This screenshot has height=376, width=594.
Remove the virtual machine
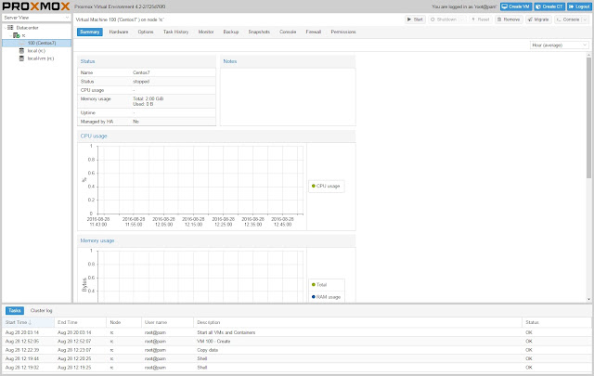pyautogui.click(x=509, y=19)
